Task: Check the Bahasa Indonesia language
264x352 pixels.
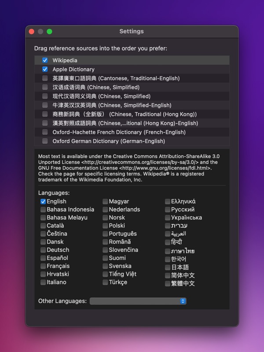Action: click(43, 210)
